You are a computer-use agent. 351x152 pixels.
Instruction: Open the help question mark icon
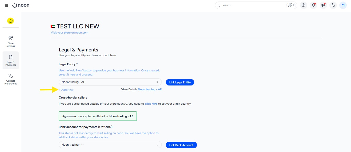click(304, 5)
